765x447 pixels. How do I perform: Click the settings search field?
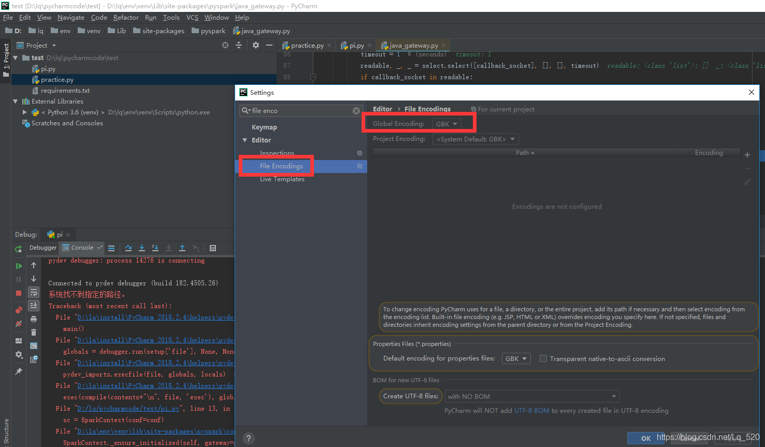coord(300,111)
